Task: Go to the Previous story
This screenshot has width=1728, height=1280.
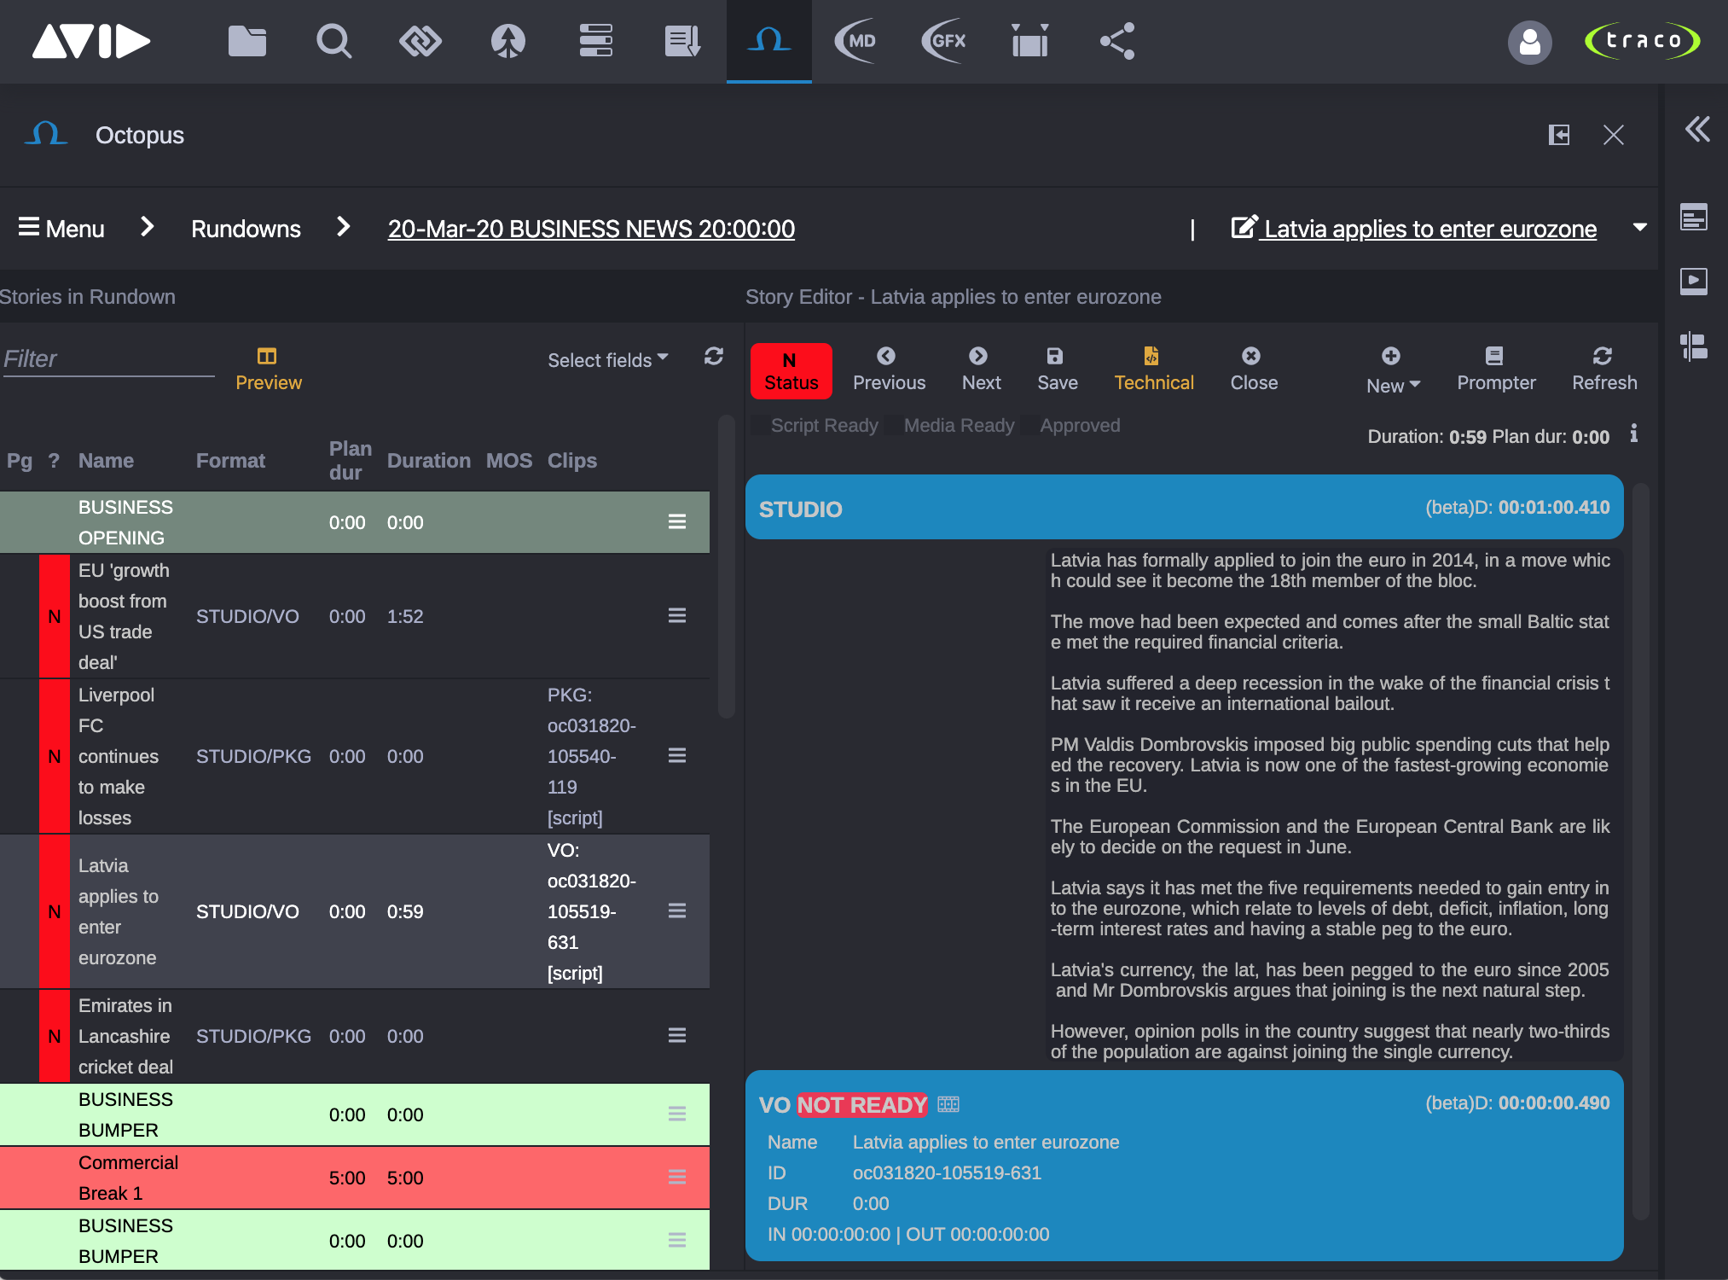Action: click(888, 369)
